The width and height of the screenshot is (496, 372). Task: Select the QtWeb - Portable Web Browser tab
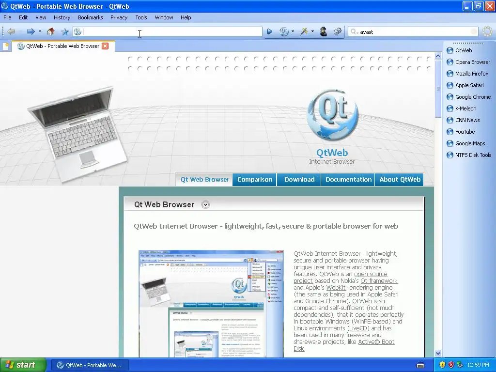pos(63,46)
